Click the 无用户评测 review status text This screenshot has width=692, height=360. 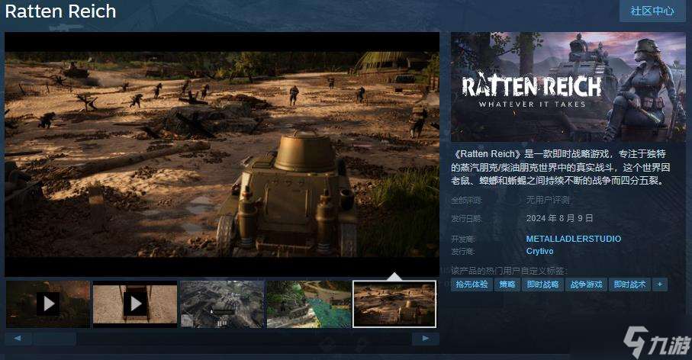(548, 201)
